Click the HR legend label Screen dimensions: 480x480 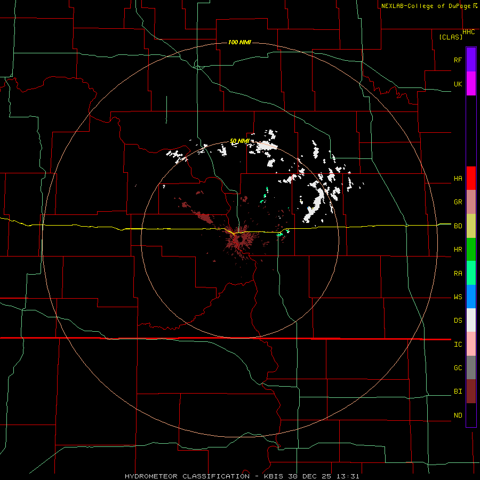458,250
